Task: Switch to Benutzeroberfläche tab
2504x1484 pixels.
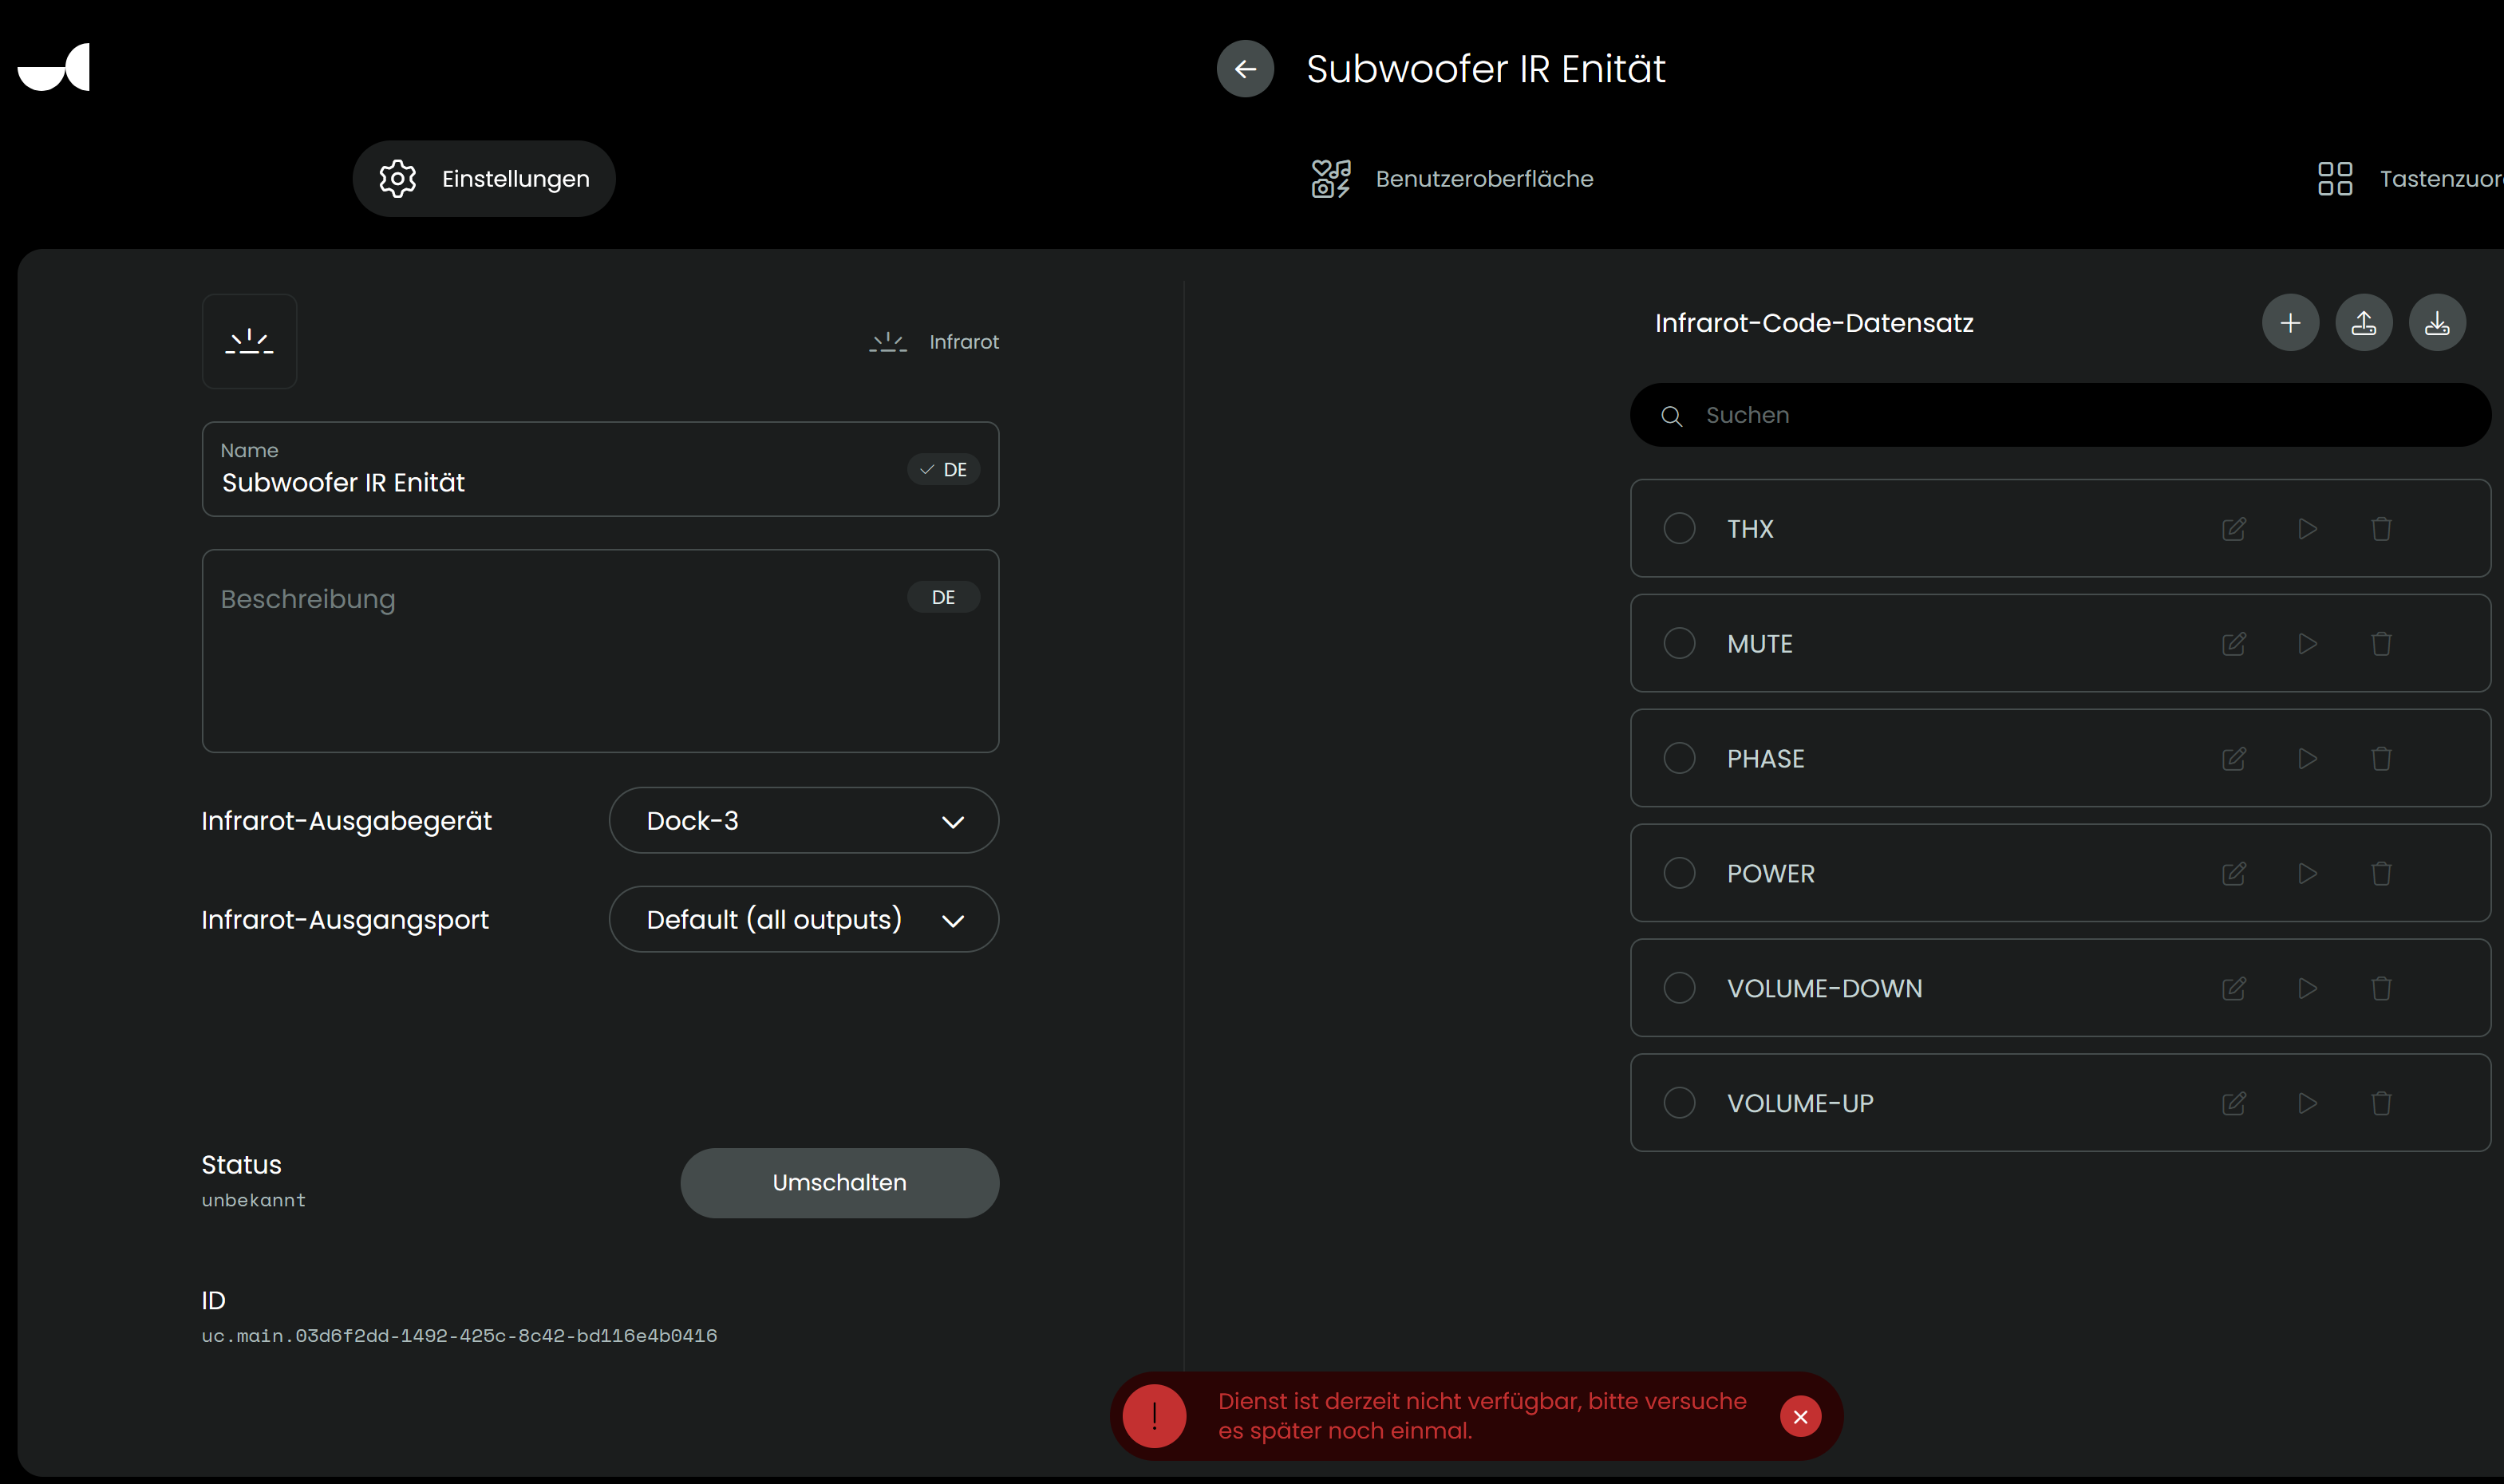Action: coord(1453,179)
